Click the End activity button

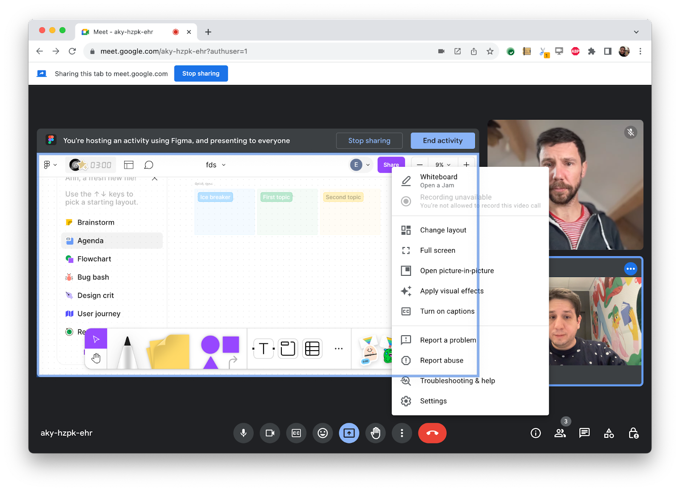click(x=442, y=140)
